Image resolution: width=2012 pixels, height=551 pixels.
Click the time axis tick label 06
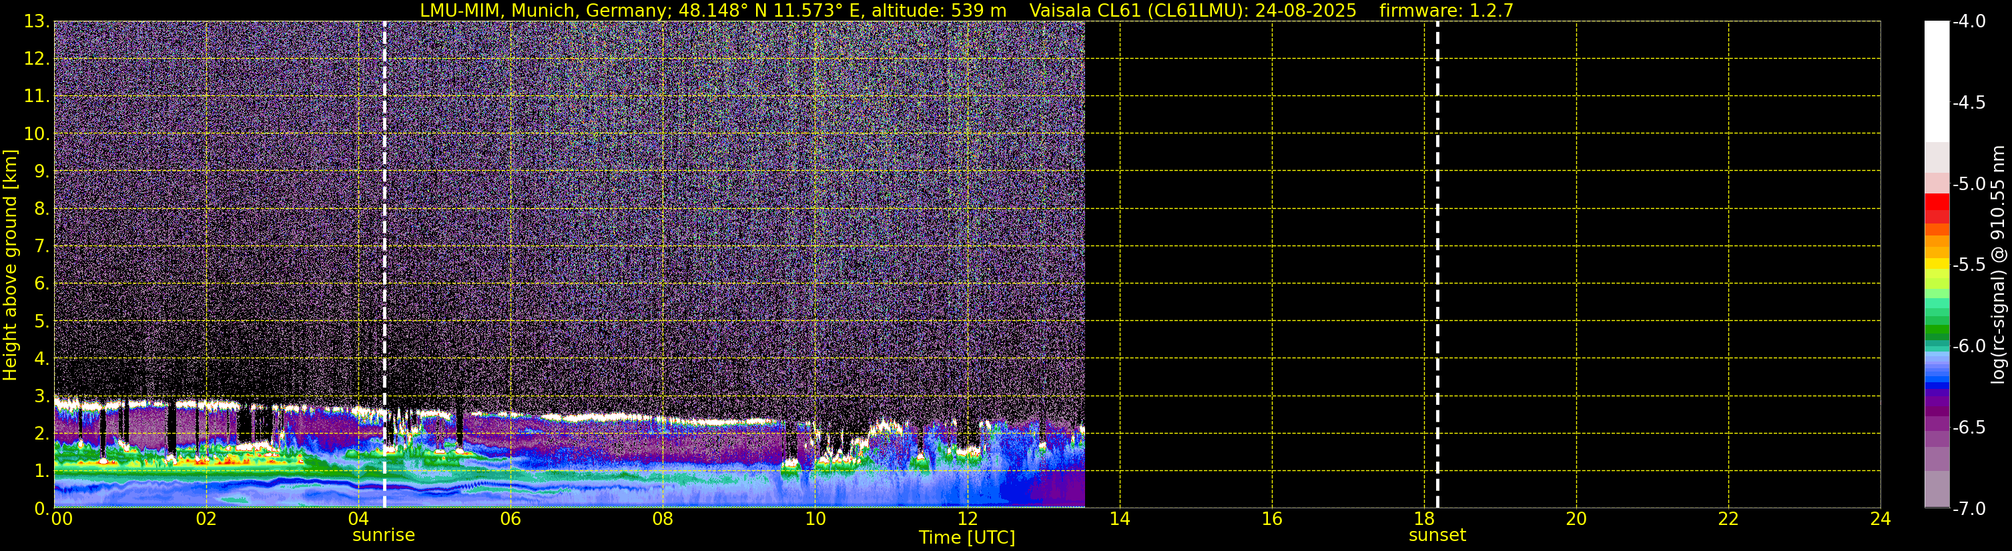511,519
